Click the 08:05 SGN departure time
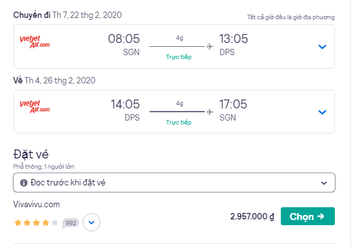The image size is (360, 247). point(124,38)
